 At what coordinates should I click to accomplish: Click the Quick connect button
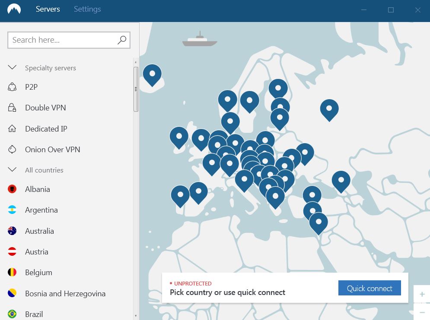[369, 288]
